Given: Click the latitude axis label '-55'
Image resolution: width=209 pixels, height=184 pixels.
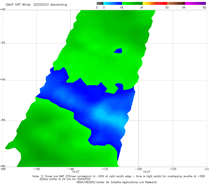Looking at the screenshot, I should (3, 120).
